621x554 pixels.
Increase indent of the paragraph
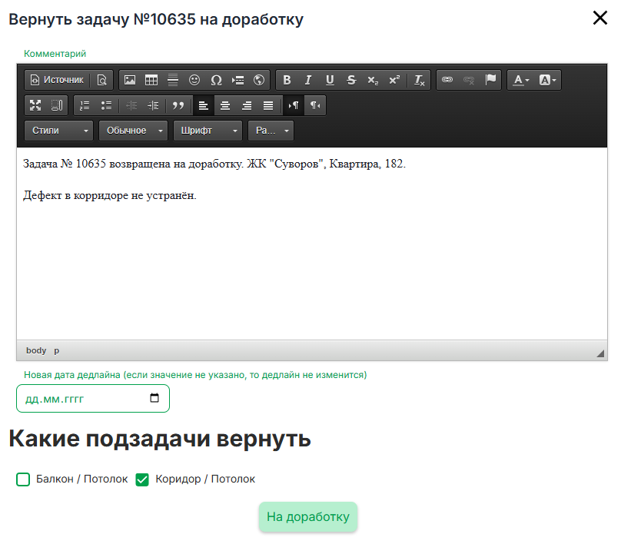tap(153, 105)
